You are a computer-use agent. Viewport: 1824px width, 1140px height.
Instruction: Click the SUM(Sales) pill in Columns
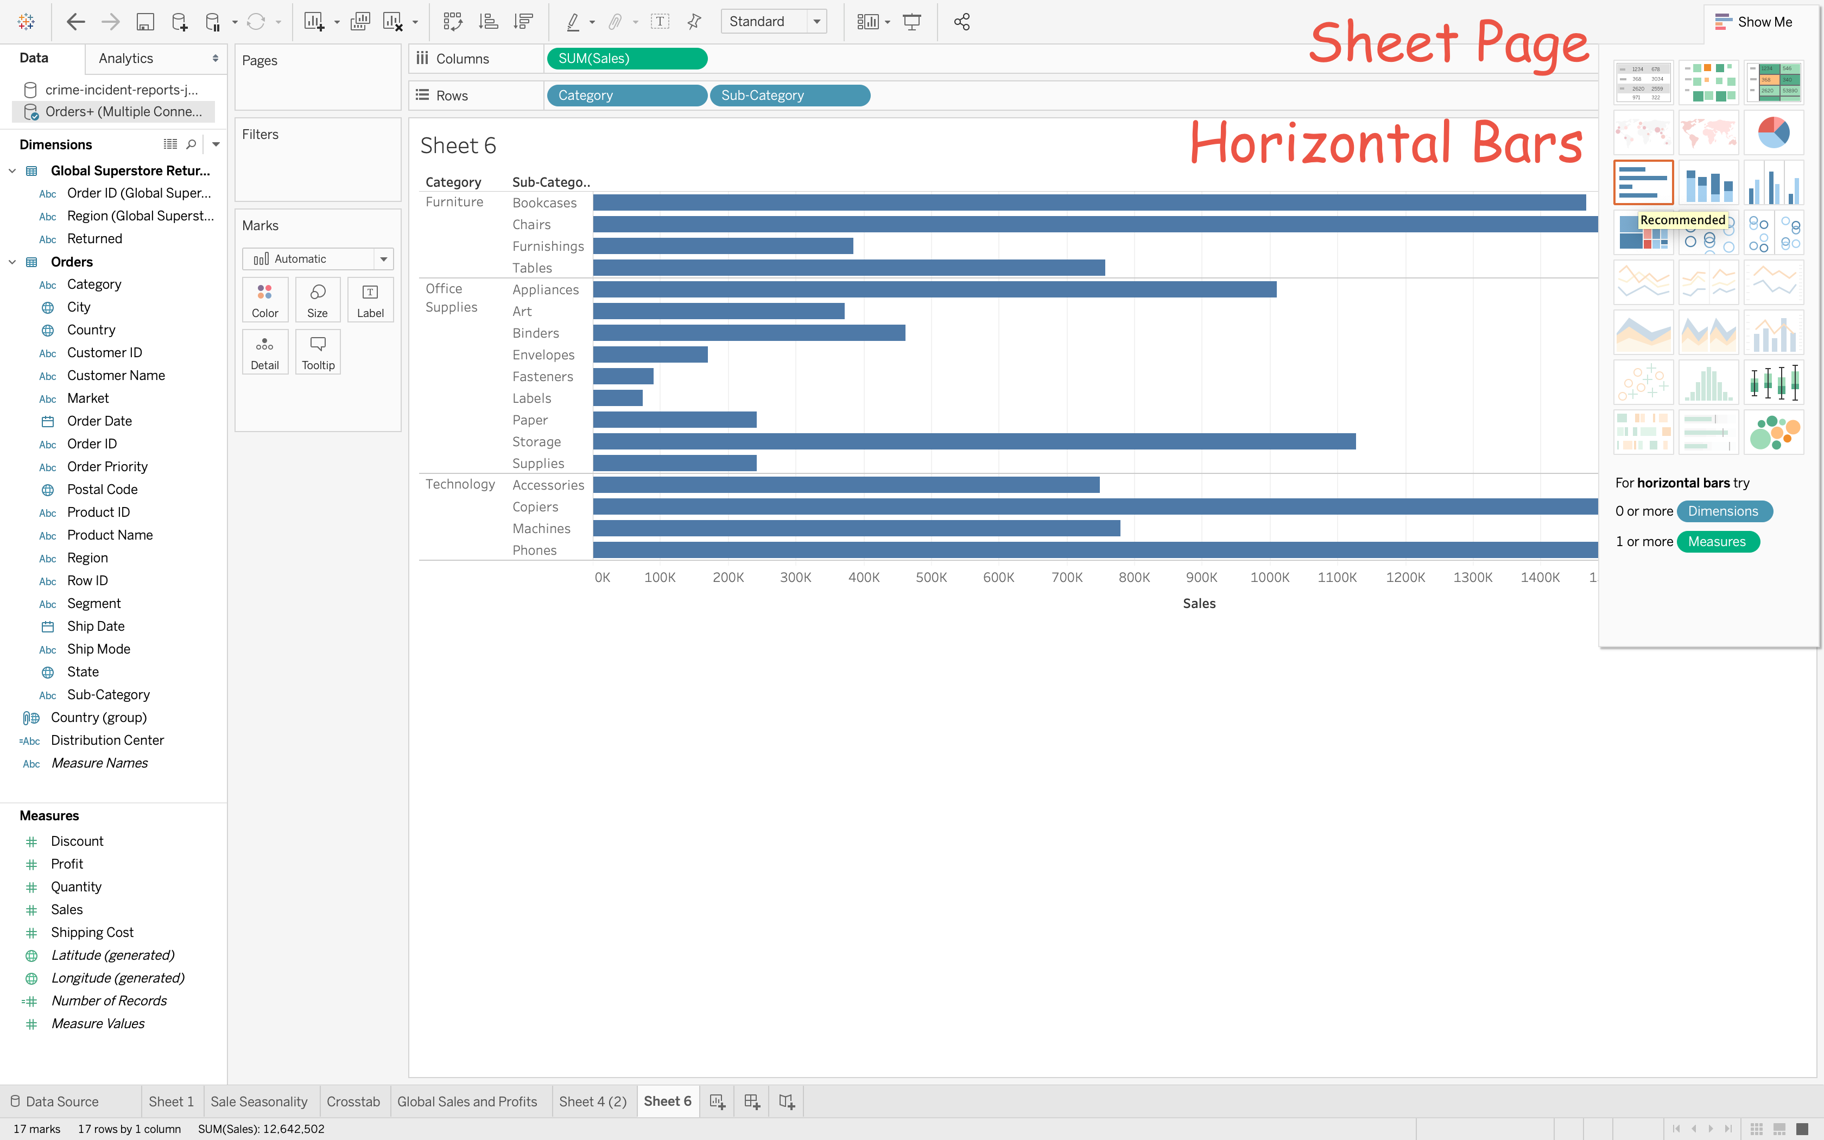tap(626, 59)
